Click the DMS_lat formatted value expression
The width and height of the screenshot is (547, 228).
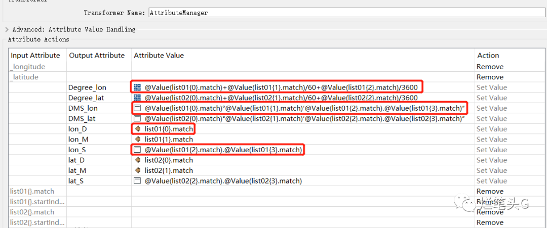[x=305, y=119]
